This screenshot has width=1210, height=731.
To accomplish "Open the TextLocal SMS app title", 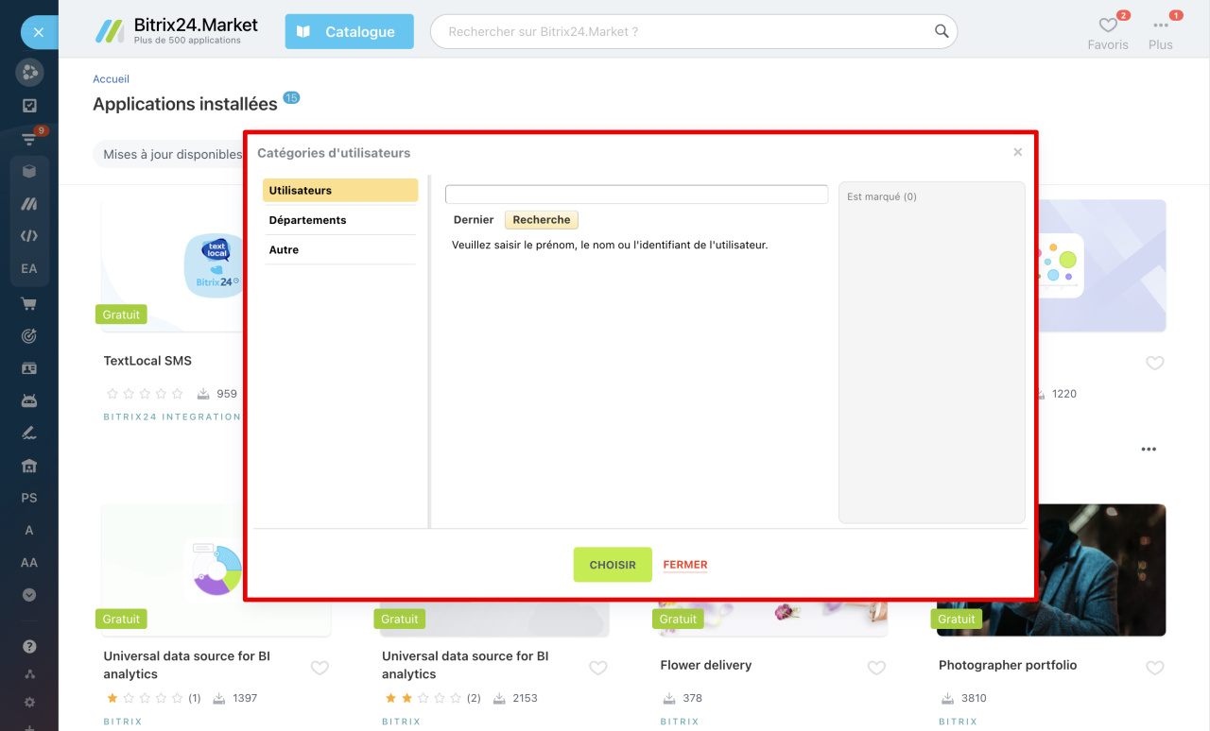I will point(147,361).
